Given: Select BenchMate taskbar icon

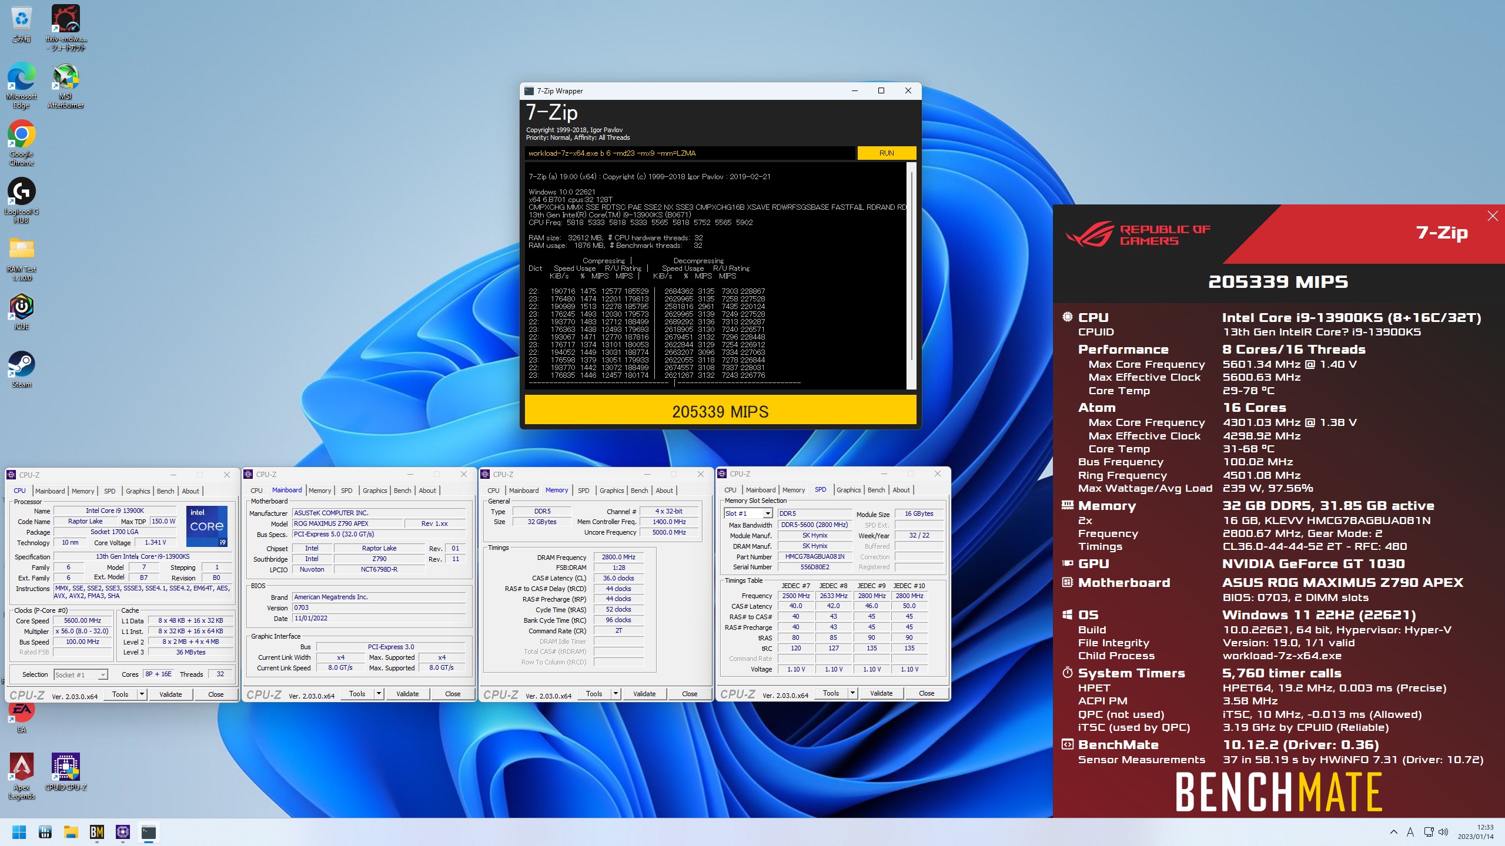Looking at the screenshot, I should pos(97,832).
